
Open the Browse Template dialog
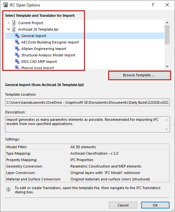139,75
